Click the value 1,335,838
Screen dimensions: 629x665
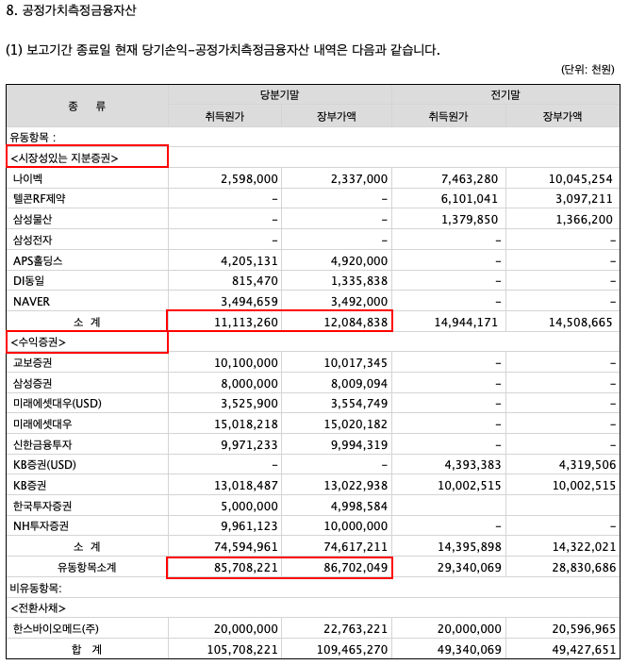click(359, 281)
